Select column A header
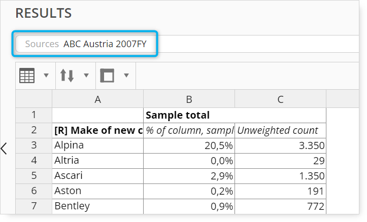 (x=97, y=99)
